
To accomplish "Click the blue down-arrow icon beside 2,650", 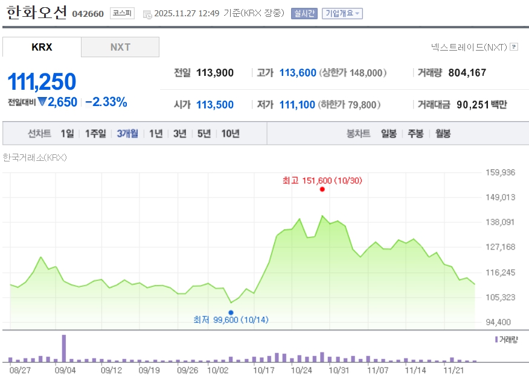I will click(x=42, y=102).
